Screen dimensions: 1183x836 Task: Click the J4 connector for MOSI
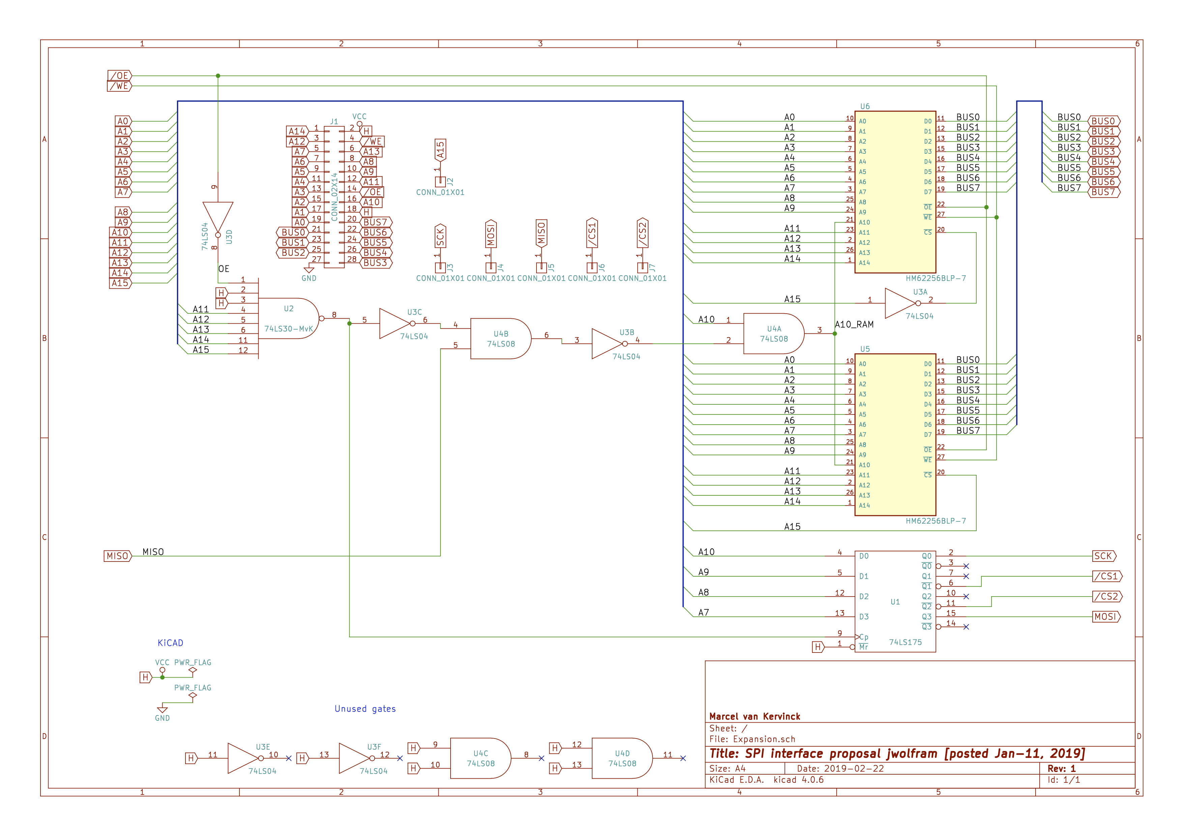coord(491,267)
